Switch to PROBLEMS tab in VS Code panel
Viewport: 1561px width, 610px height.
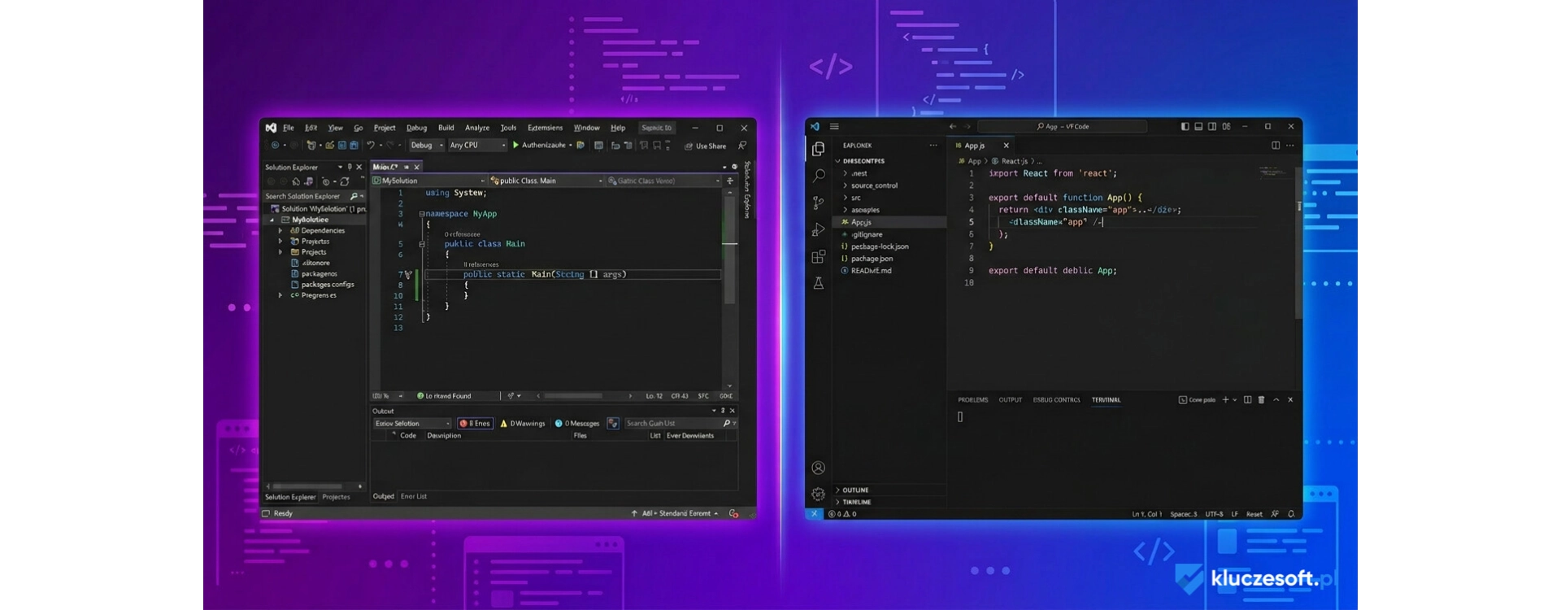pos(972,400)
